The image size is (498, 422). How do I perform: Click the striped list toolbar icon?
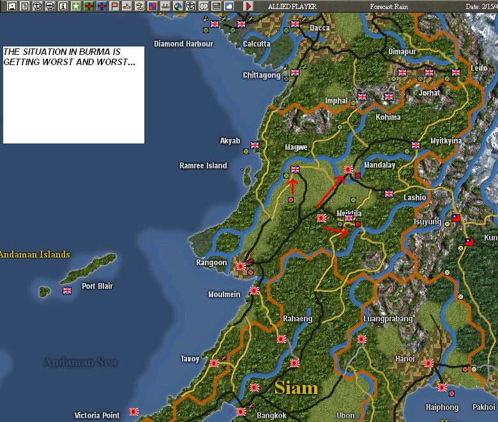[216, 6]
